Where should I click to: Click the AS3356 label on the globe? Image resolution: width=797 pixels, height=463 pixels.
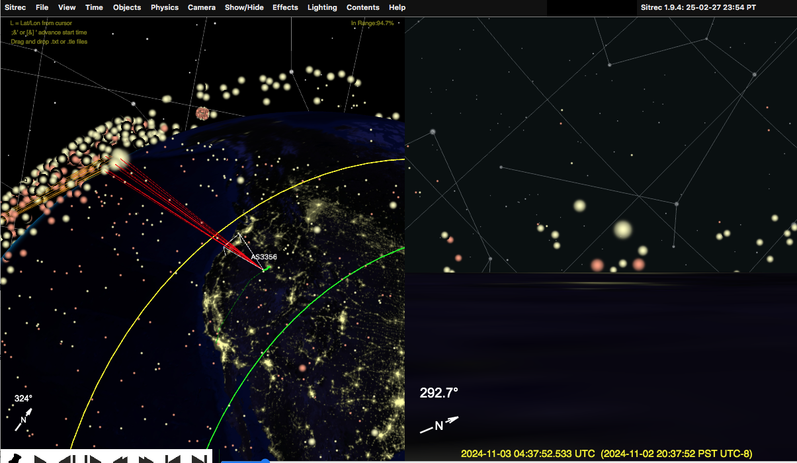264,257
